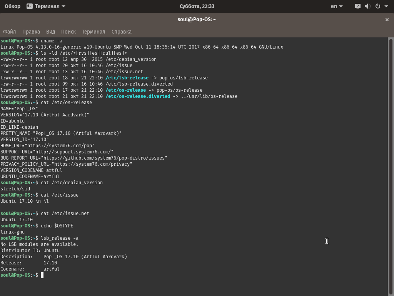
Task: Close the soul@Pop-OS terminal window
Action: (387, 20)
